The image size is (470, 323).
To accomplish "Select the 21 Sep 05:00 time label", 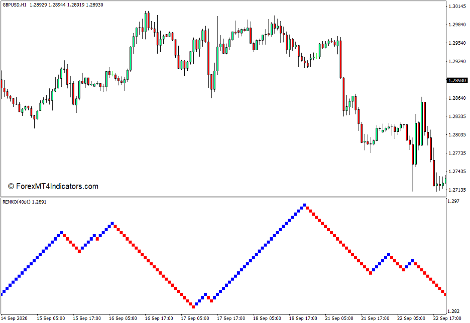I will 339,318.
